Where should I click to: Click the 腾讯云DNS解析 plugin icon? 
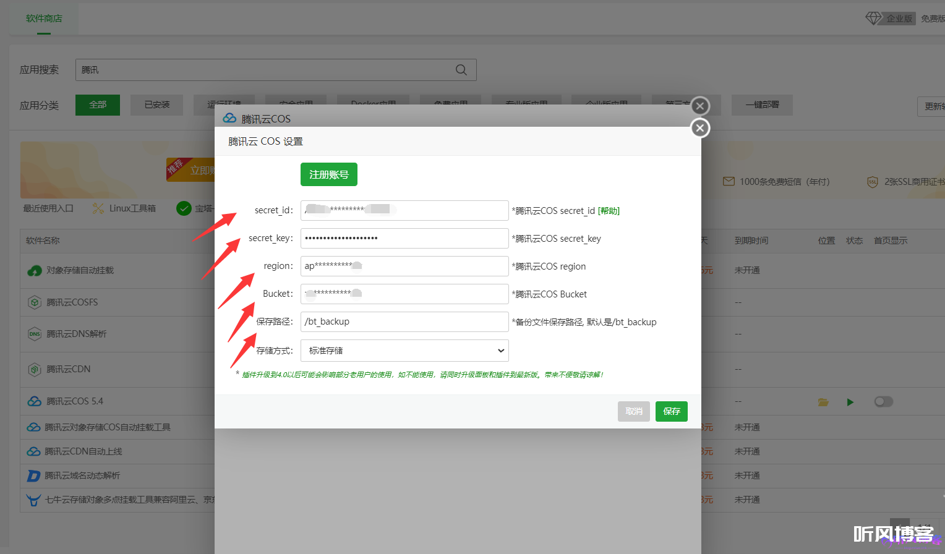pos(35,334)
